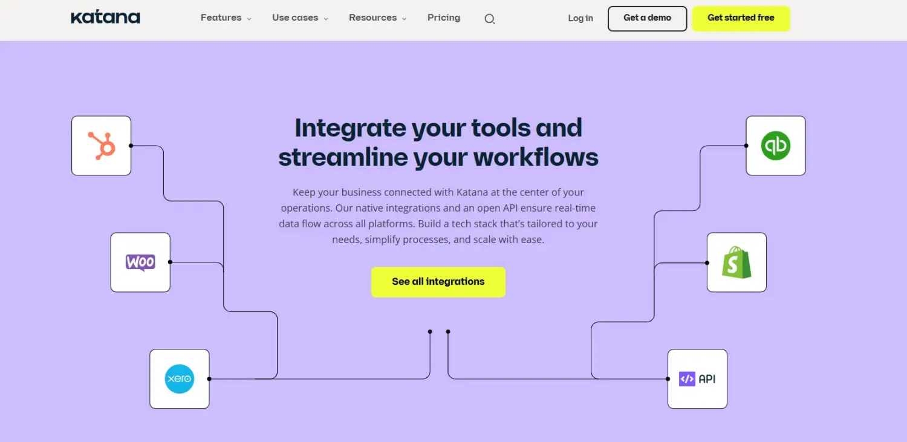Screen dimensions: 907x442
Task: Select the QuickBooks integration tile
Action: point(776,146)
